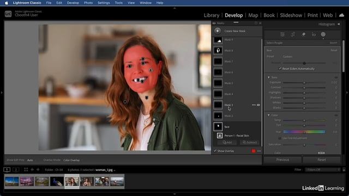
Task: Select the Crop overlay tool icon
Action: point(293,34)
